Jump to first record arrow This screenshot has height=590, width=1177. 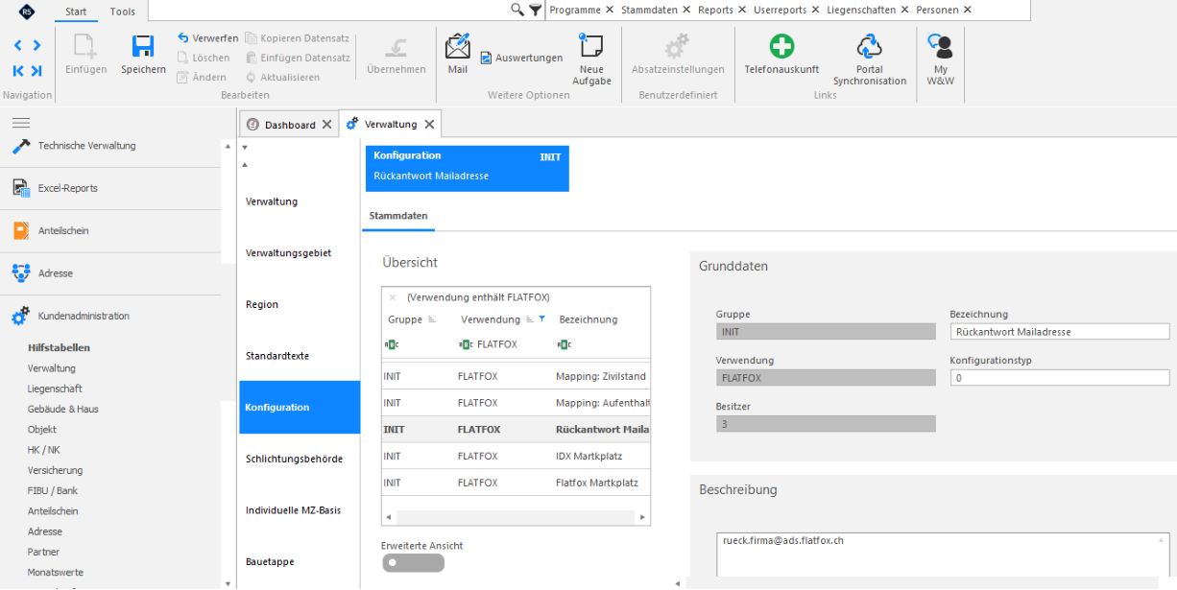[x=18, y=70]
